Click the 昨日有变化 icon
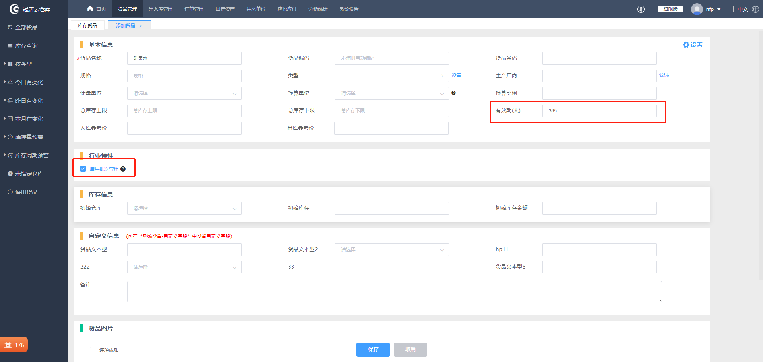 [x=10, y=101]
